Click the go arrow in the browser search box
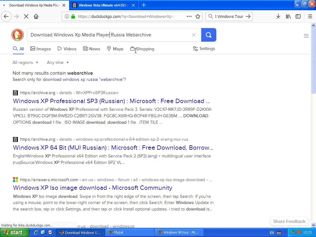The image size is (316, 237). 248,16
